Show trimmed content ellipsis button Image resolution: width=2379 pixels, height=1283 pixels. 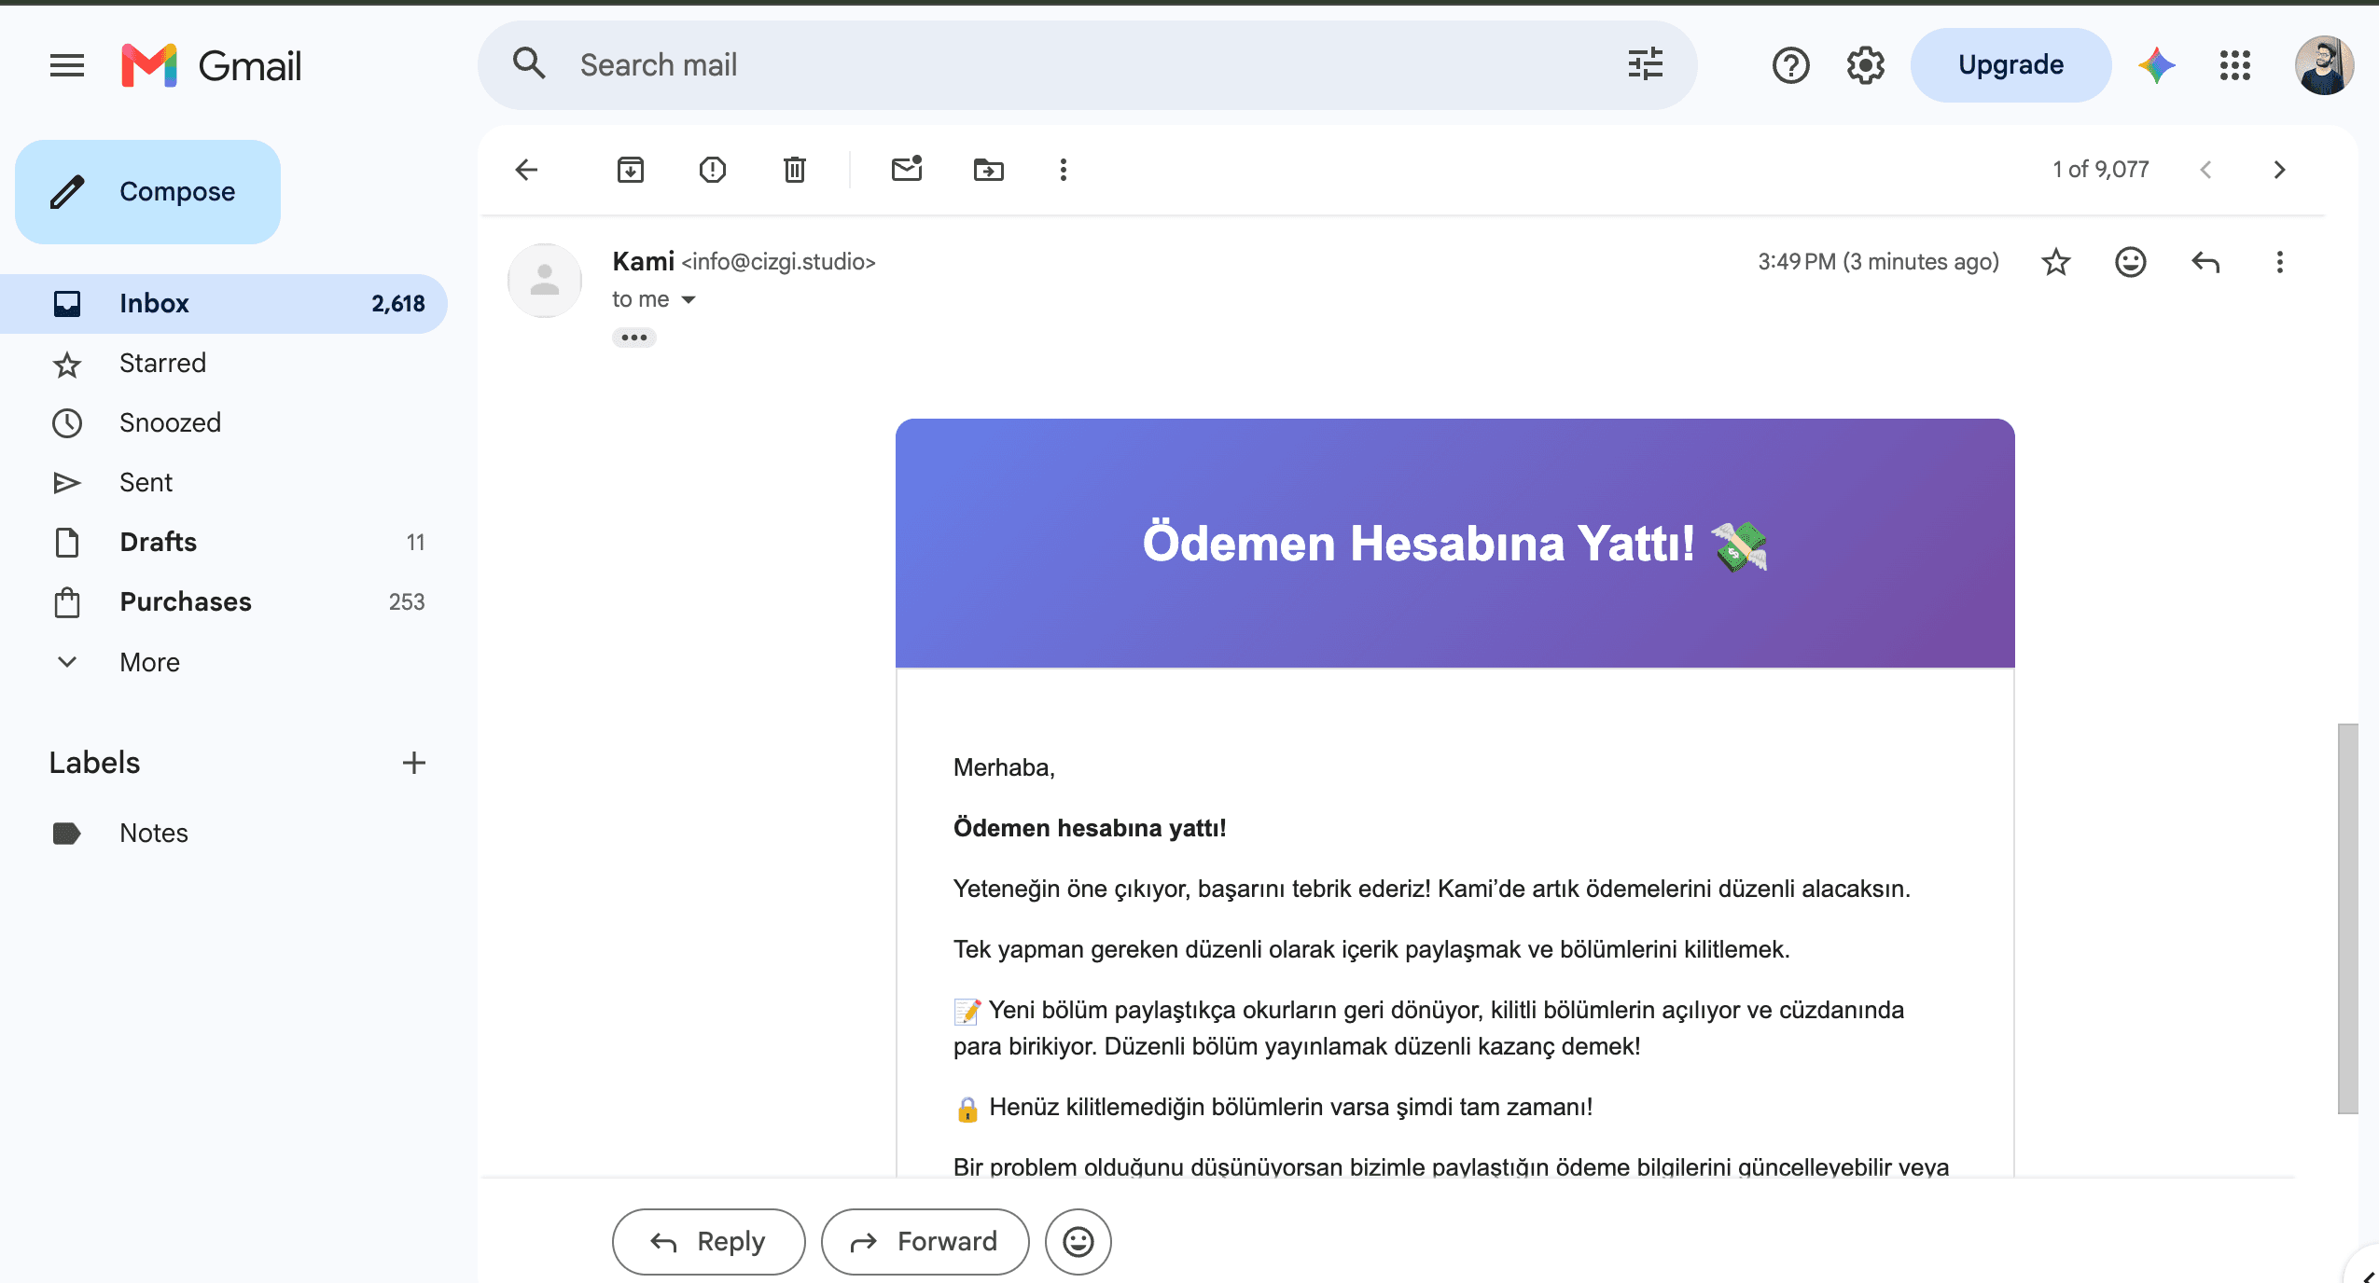tap(634, 338)
